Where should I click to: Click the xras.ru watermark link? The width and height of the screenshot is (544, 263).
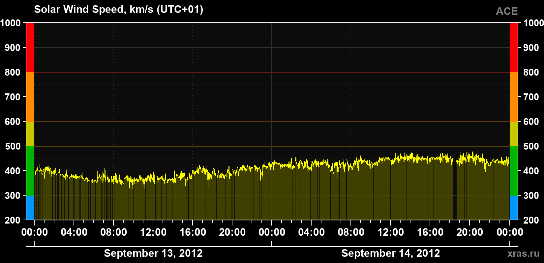point(523,253)
